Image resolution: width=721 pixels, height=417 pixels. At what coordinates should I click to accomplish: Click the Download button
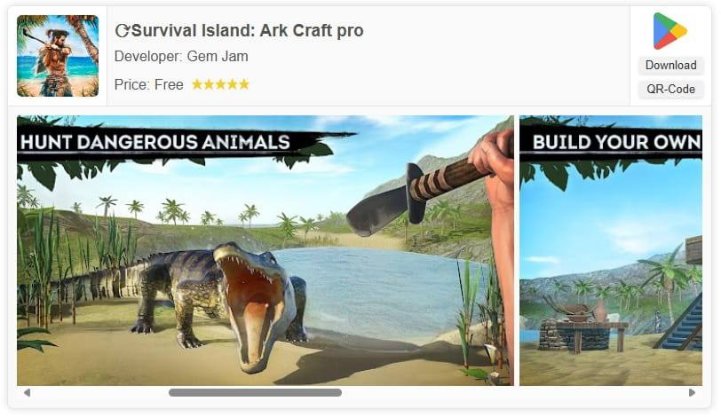pyautogui.click(x=671, y=66)
